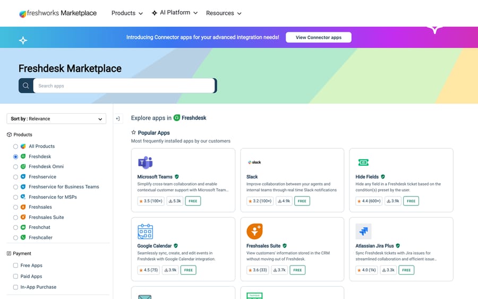
Task: Check the Free Apps checkbox
Action: tap(15, 266)
